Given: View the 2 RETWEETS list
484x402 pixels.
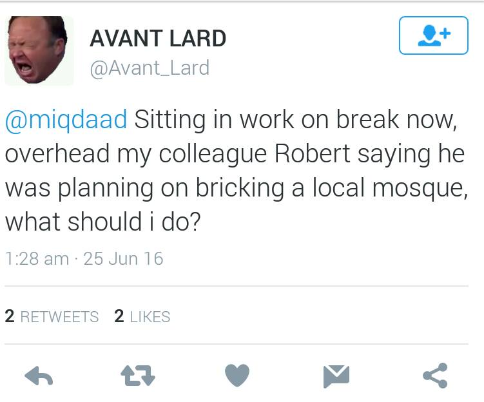Looking at the screenshot, I should point(52,316).
